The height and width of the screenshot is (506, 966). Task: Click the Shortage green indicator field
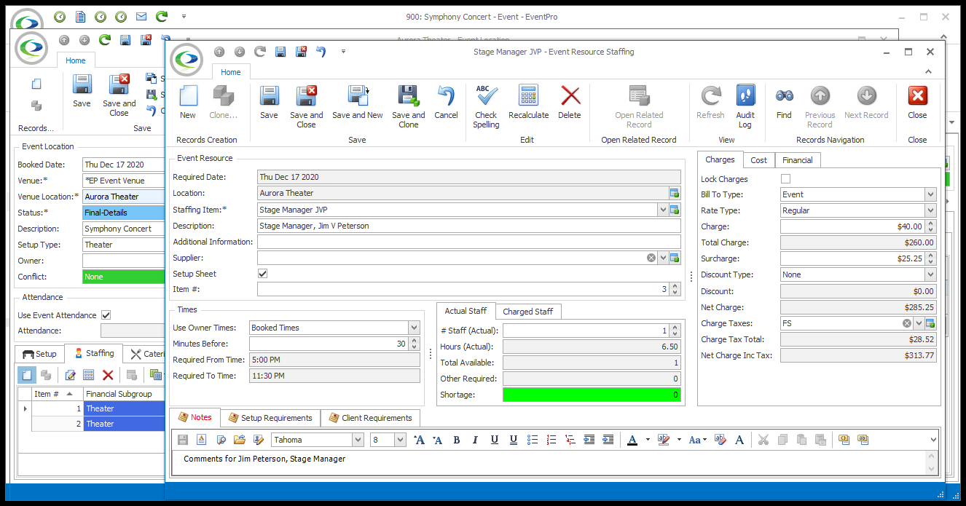pyautogui.click(x=592, y=395)
